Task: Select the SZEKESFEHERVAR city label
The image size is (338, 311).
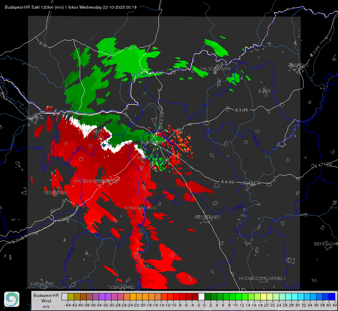Action: [x=99, y=181]
